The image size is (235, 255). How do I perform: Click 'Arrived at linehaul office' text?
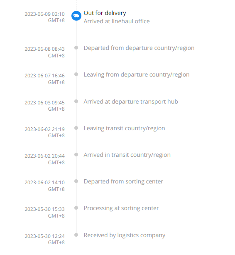117,21
